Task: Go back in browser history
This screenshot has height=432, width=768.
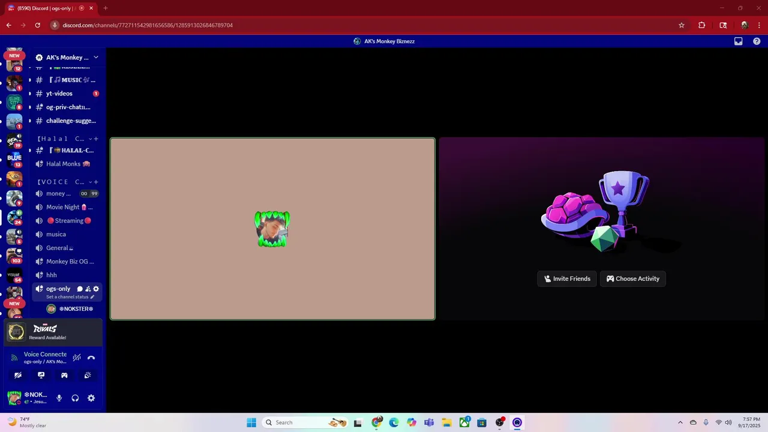Action: click(x=8, y=25)
